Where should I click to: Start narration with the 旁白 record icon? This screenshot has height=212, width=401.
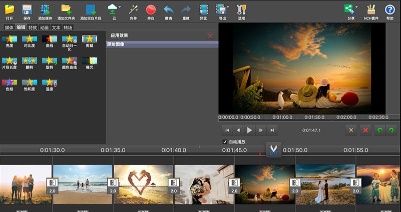[151, 9]
